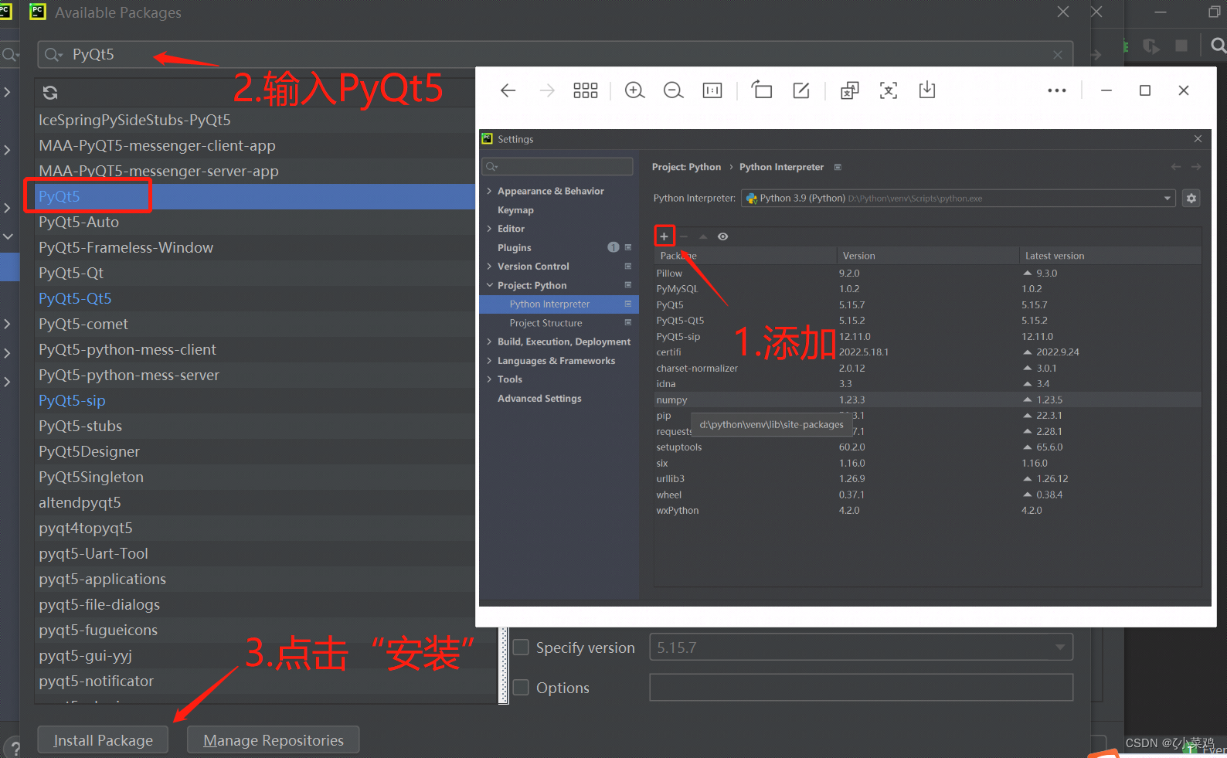The height and width of the screenshot is (758, 1227).
Task: Zoom in with the viewer toolbar
Action: [x=634, y=90]
